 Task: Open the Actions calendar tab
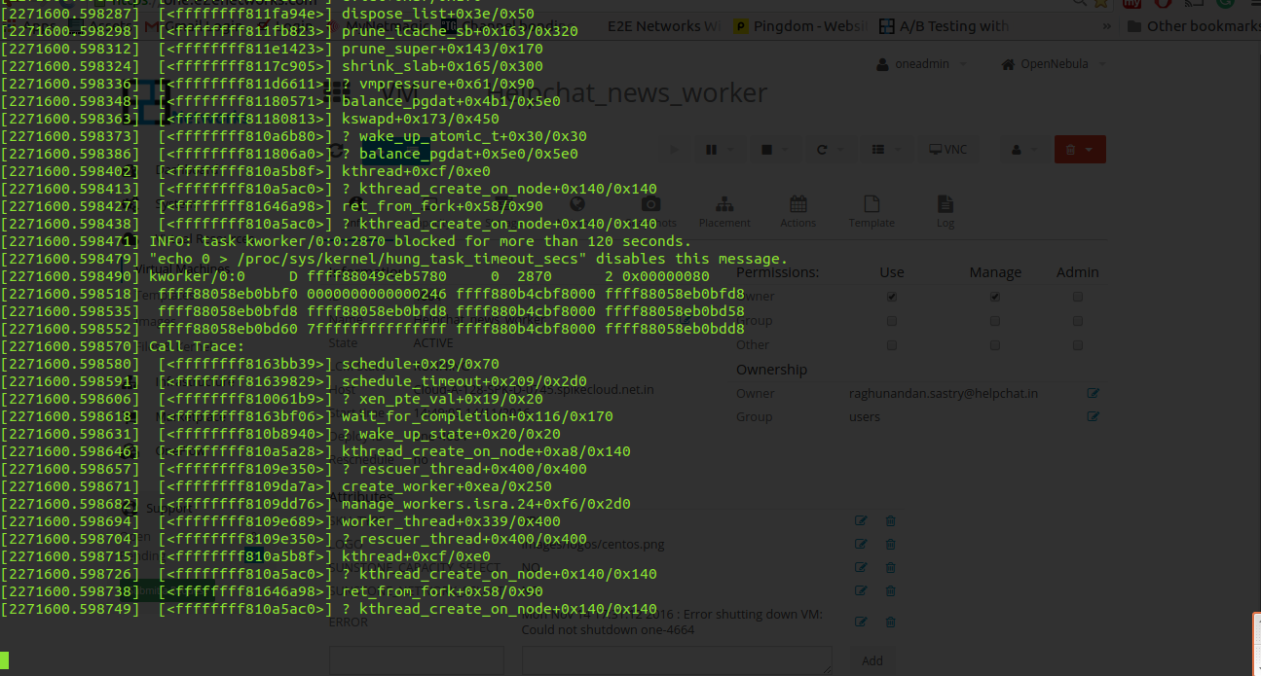tap(797, 211)
